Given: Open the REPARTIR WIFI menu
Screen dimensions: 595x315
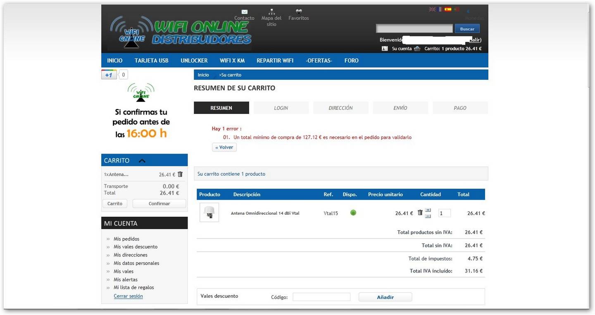Looking at the screenshot, I should [275, 60].
